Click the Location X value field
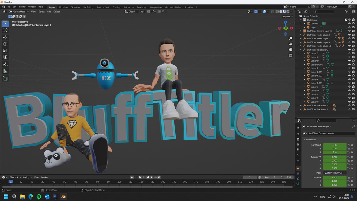Image resolution: width=357 pixels, height=201 pixels. (x=335, y=145)
